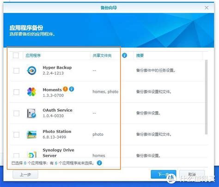The image size is (219, 187).
Task: Click the 摘要 column header
Action: pyautogui.click(x=140, y=55)
